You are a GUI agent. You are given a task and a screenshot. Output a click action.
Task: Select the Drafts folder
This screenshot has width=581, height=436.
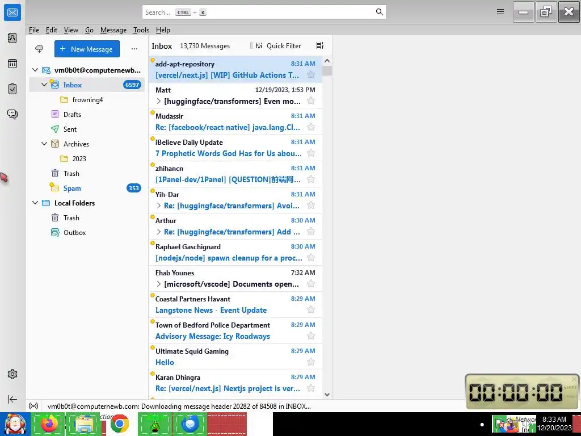tap(87, 114)
